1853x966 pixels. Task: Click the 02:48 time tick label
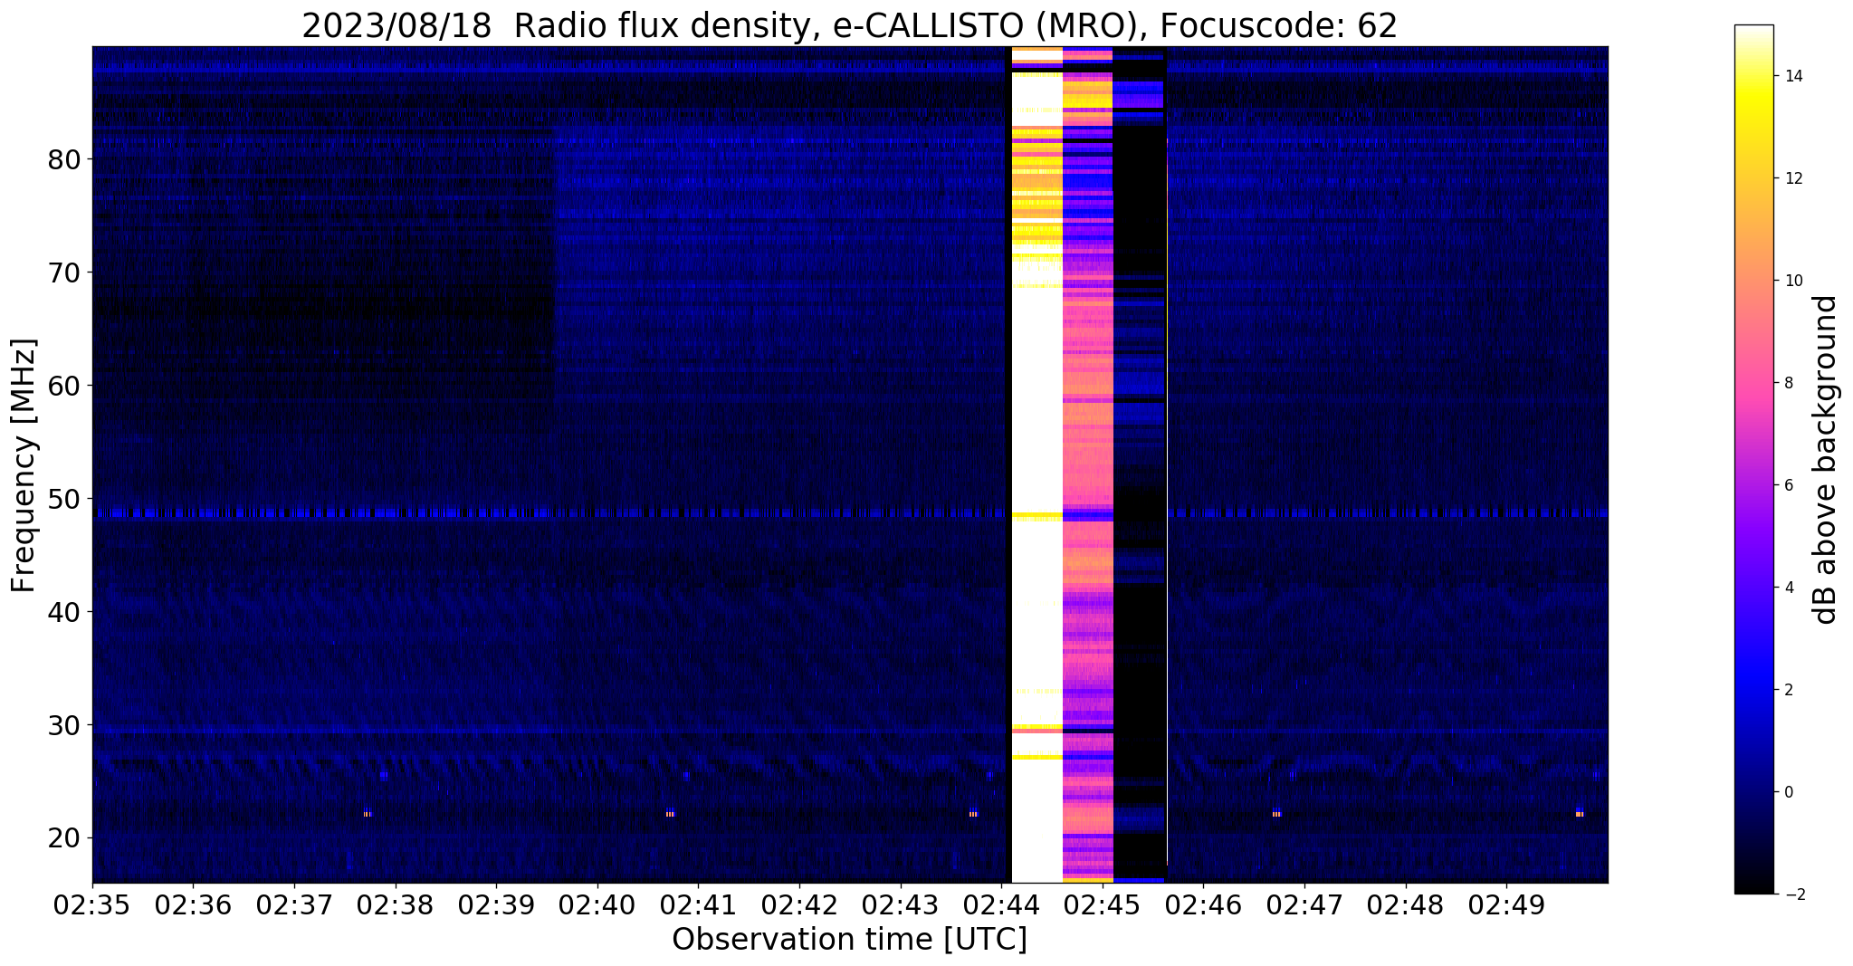coord(1405,904)
